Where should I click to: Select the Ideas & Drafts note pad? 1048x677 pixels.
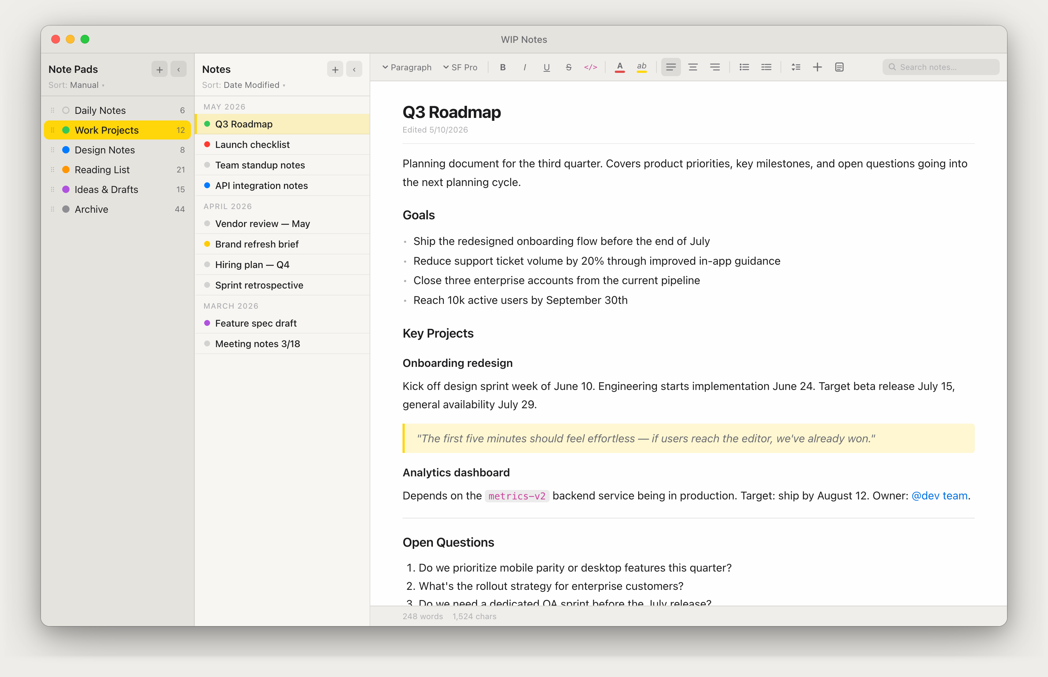point(117,189)
